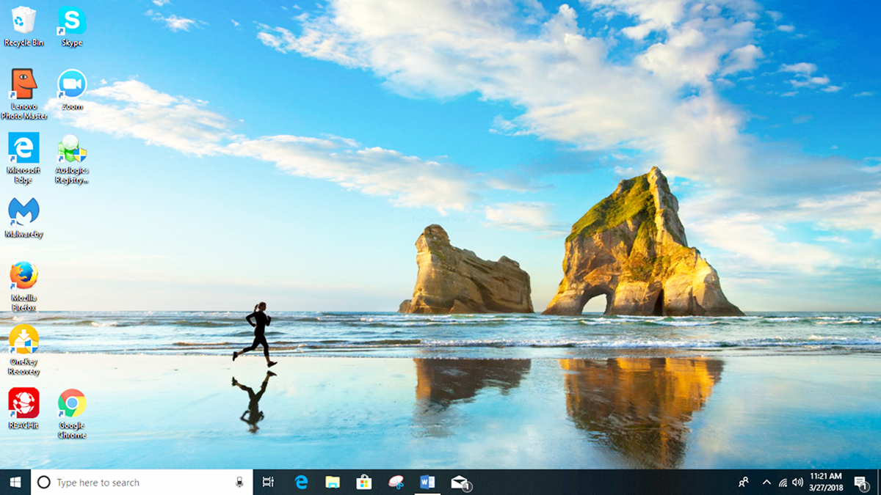Open the Mail app on the taskbar

(460, 482)
